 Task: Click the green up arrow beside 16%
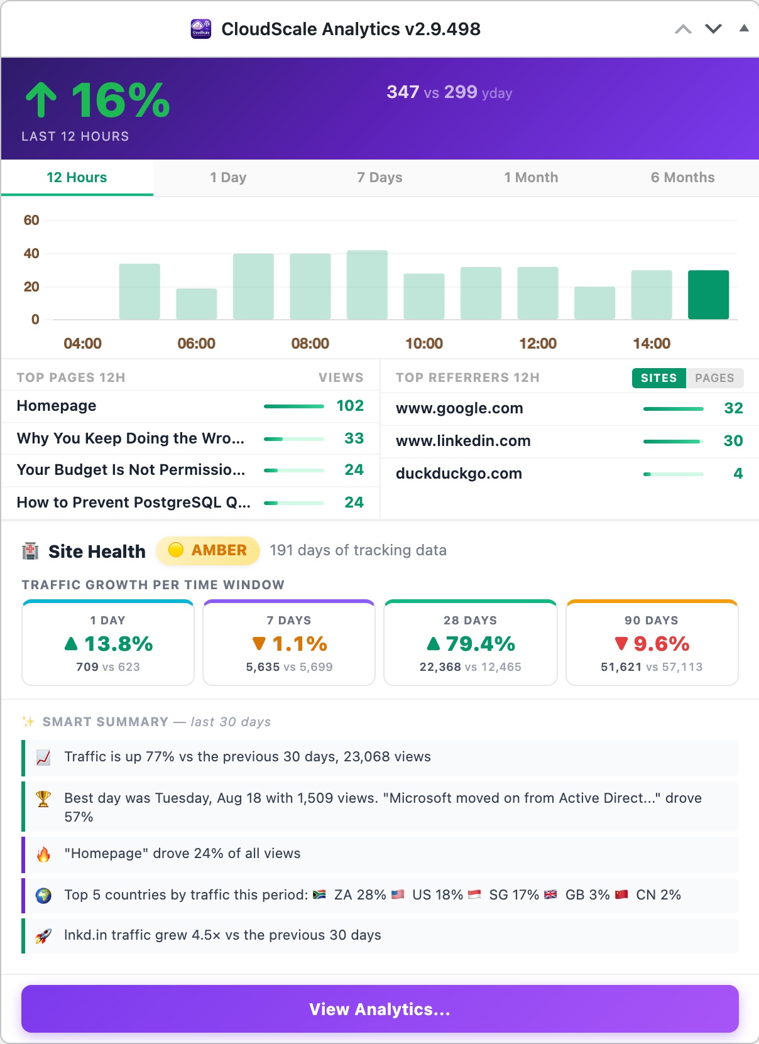tap(41, 101)
